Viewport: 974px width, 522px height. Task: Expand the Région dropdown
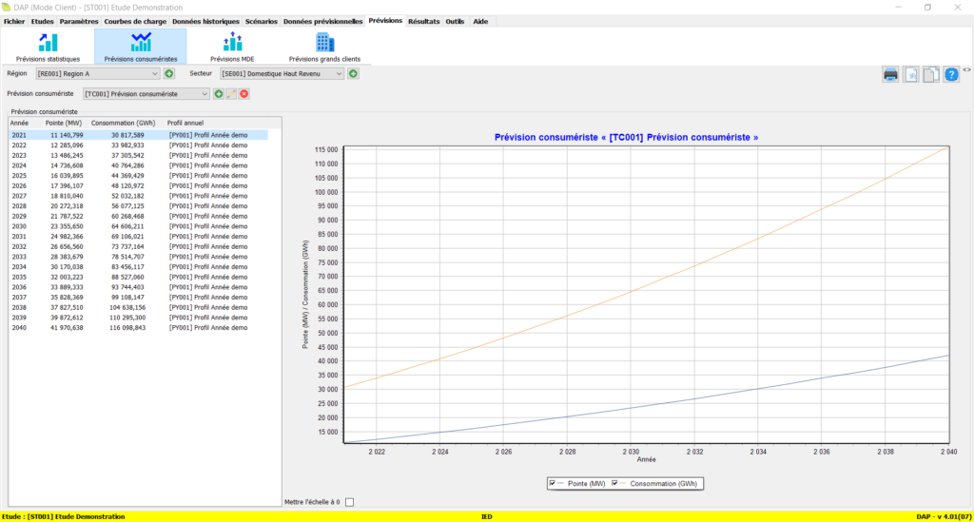(x=155, y=73)
